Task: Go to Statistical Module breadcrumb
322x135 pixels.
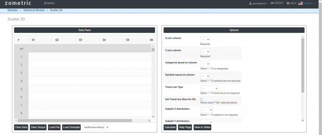Action: tap(34, 10)
